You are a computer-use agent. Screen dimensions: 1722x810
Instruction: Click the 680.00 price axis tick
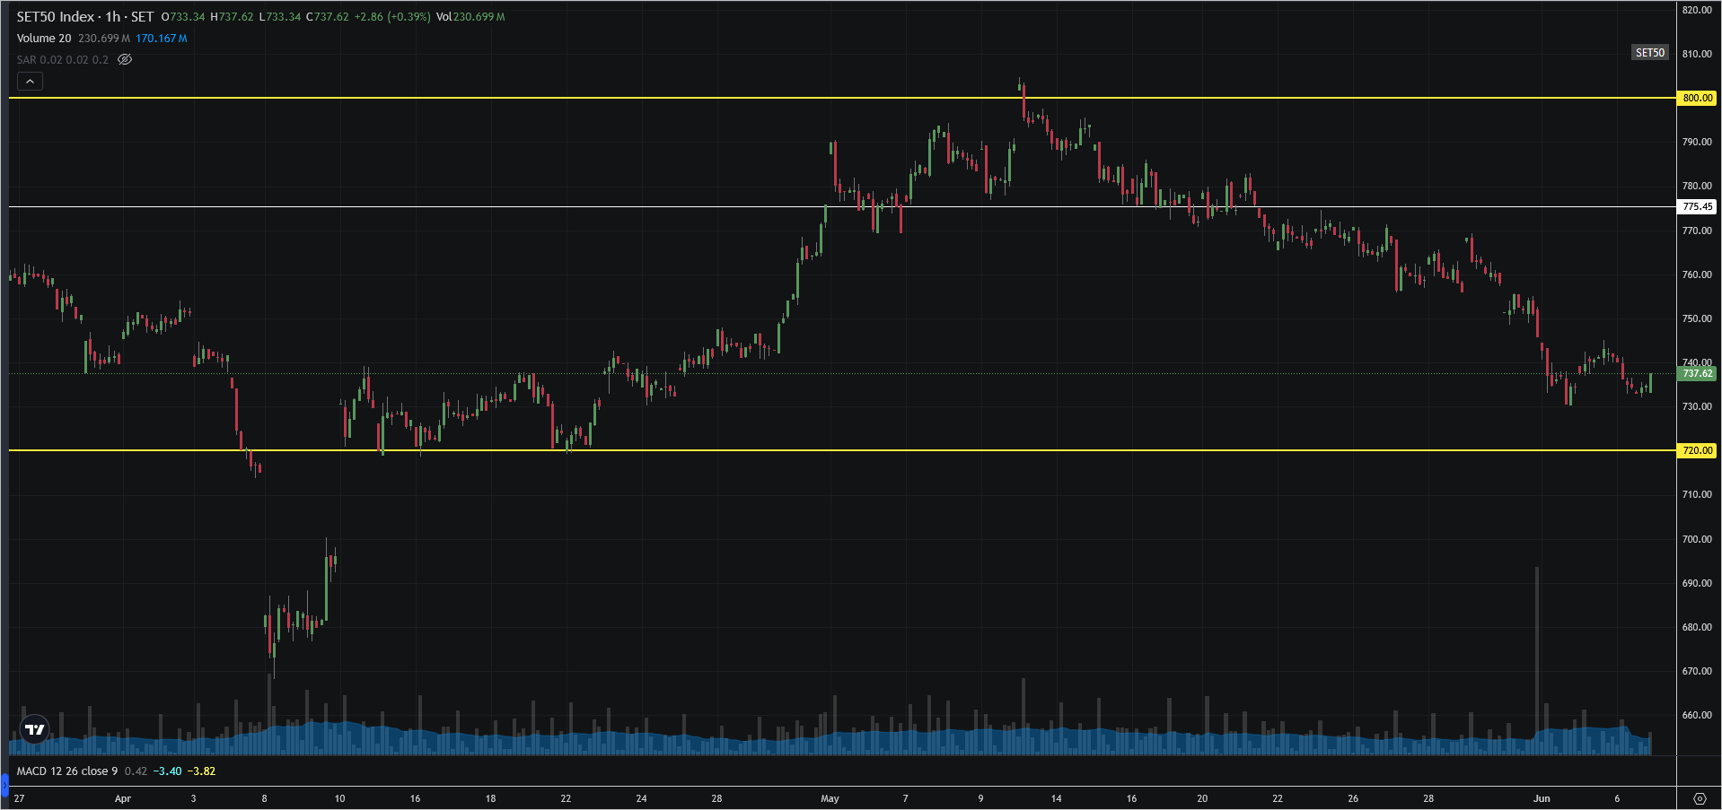(1697, 627)
